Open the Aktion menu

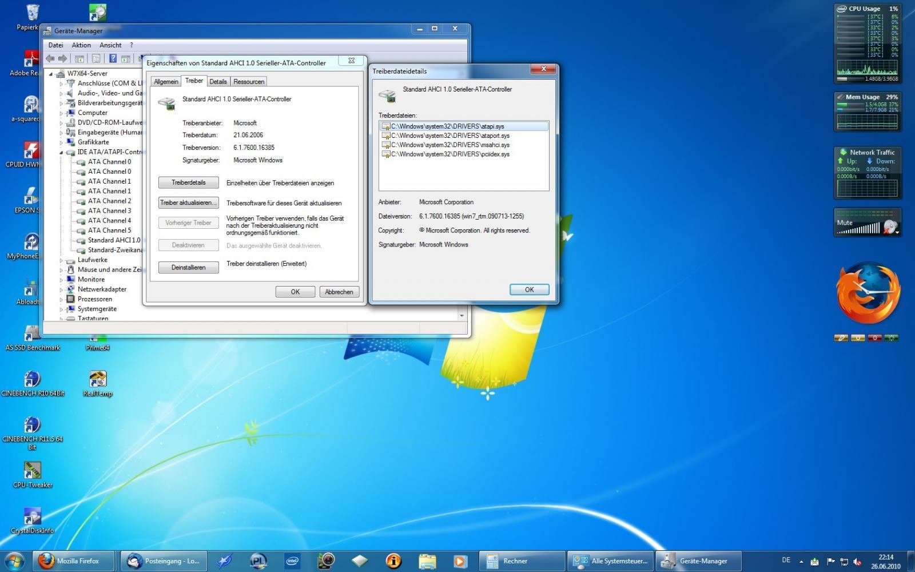[x=81, y=45]
